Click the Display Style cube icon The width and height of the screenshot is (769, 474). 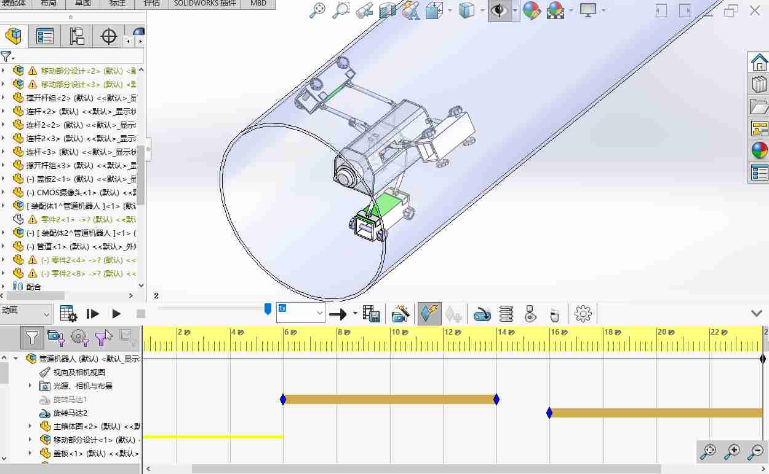[468, 10]
